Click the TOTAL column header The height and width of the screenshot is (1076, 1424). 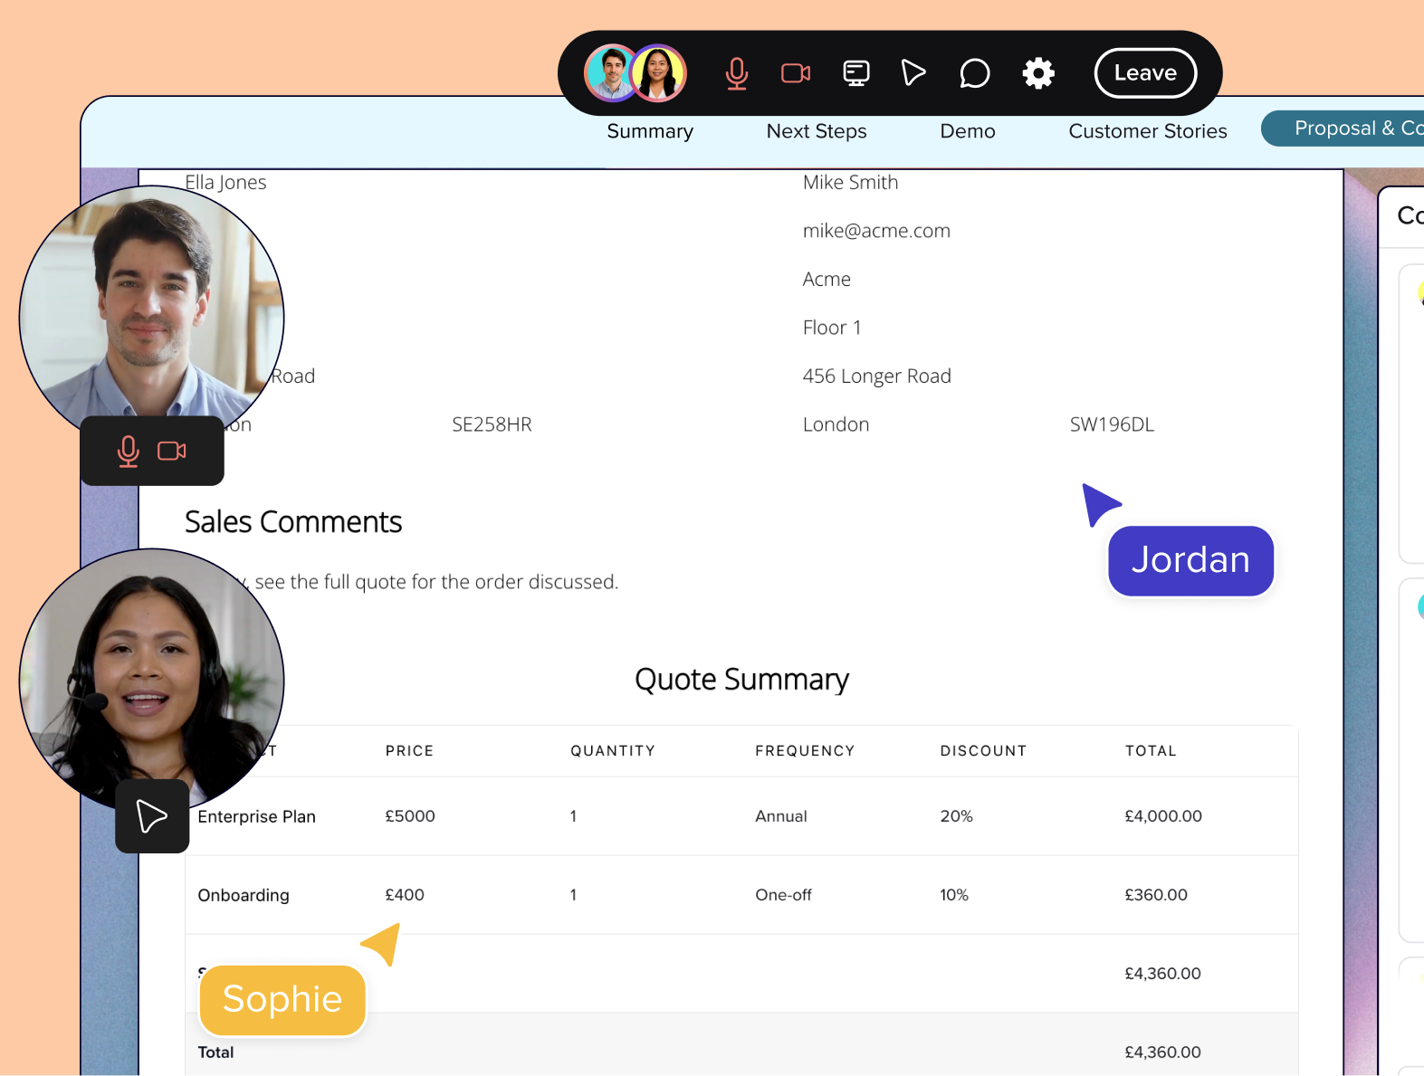coord(1151,751)
